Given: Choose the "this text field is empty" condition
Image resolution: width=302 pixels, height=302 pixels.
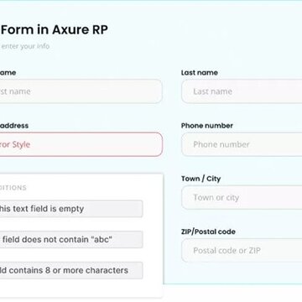Looking at the screenshot, I should point(71,209).
